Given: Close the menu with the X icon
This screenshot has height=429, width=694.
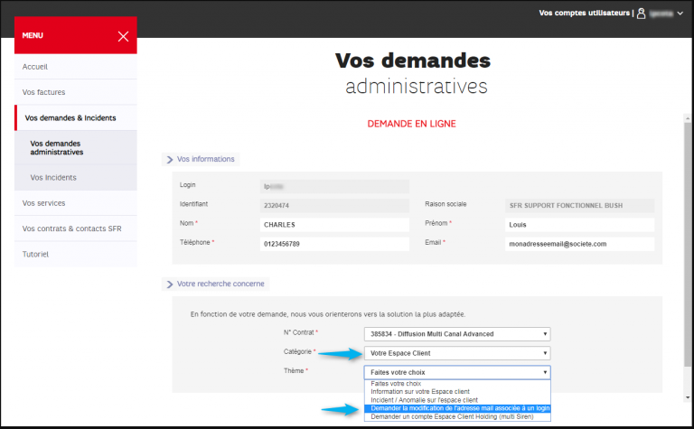Looking at the screenshot, I should 123,36.
